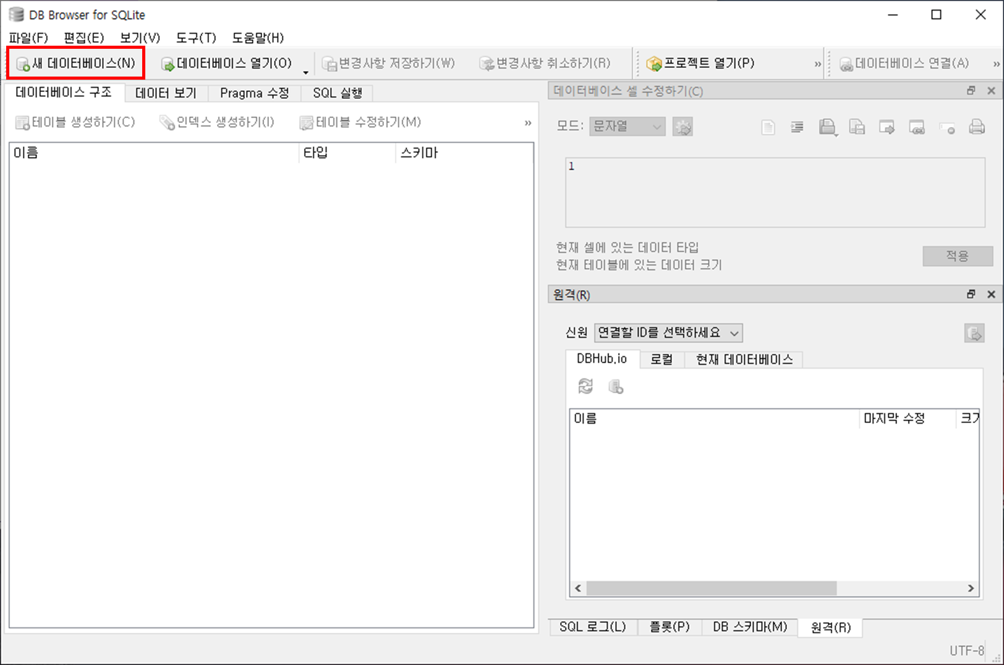
Task: Click 테이블 생성하기(C) button
Action: tap(75, 122)
